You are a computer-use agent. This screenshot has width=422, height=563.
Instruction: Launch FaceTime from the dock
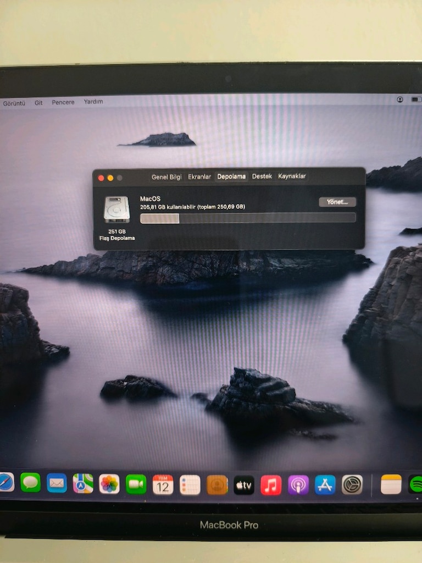coord(136,484)
